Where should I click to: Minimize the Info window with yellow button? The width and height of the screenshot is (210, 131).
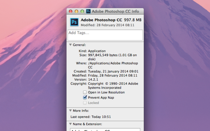(x=76, y=12)
